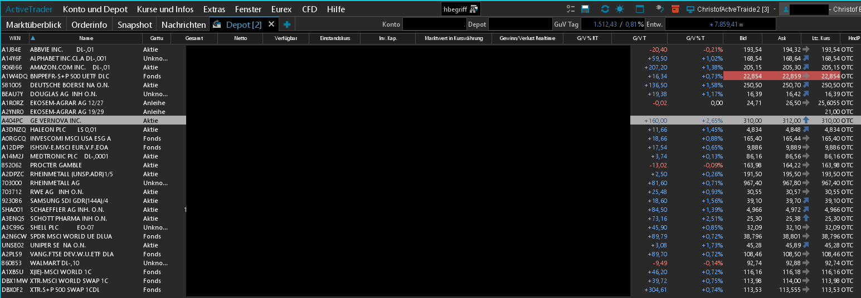Click the trend arrow in Haleon PLC row
Screen dimensions: 861x298
(806, 129)
